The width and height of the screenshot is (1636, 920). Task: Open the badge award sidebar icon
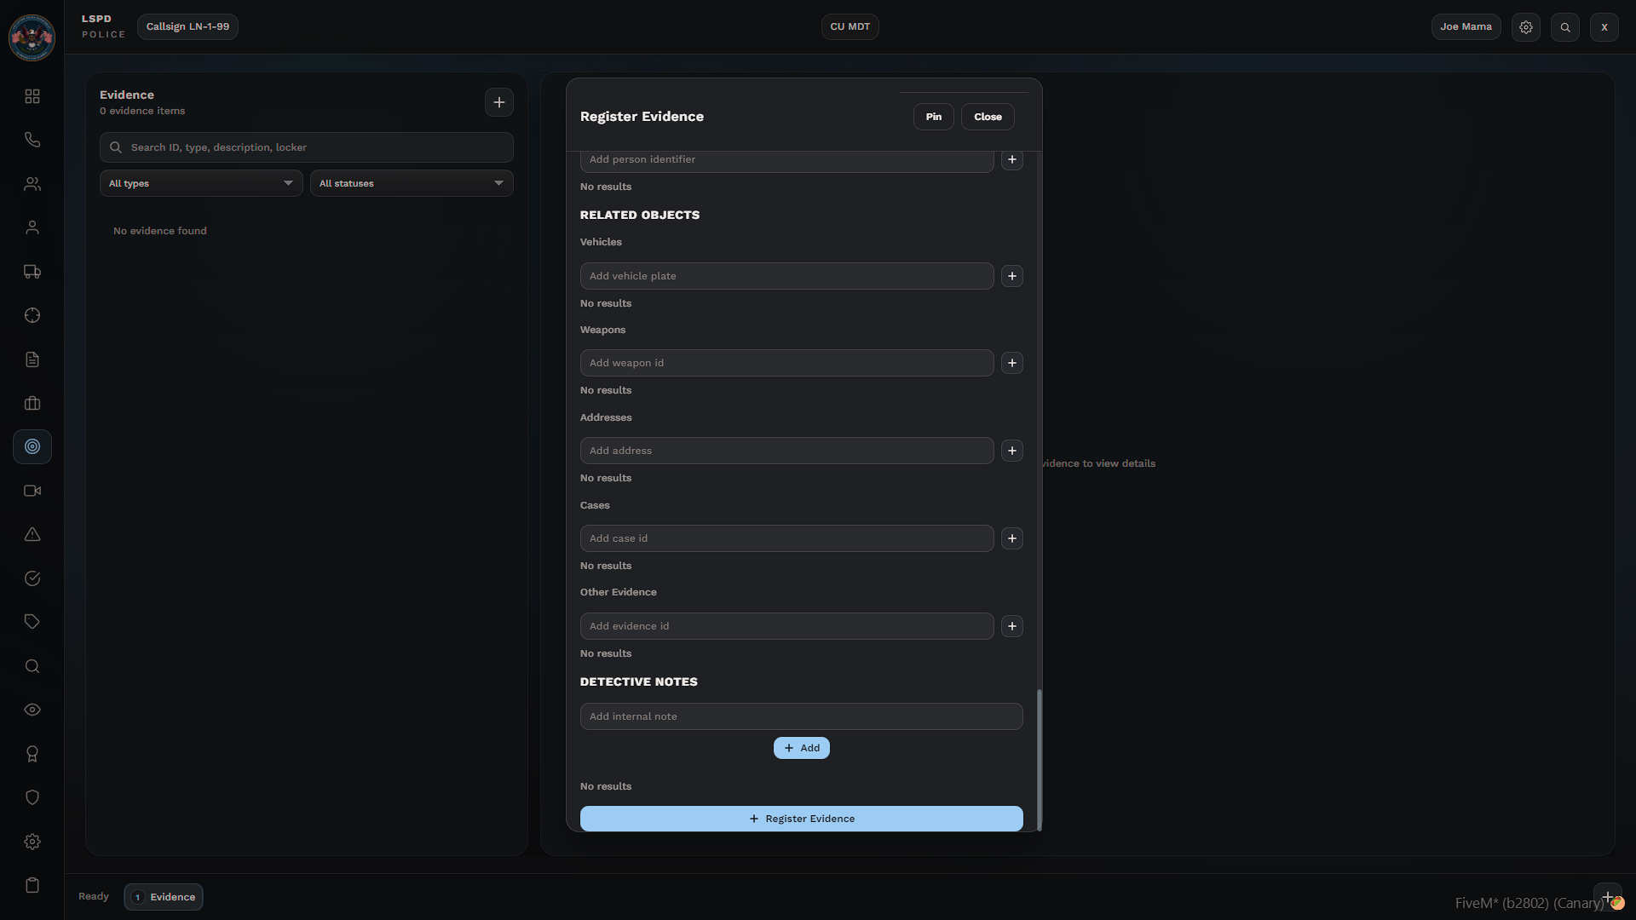32,754
